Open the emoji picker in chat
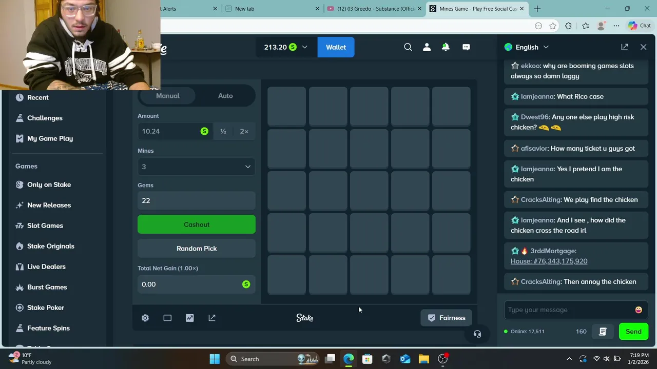Viewport: 657px width, 369px height. pos(639,310)
